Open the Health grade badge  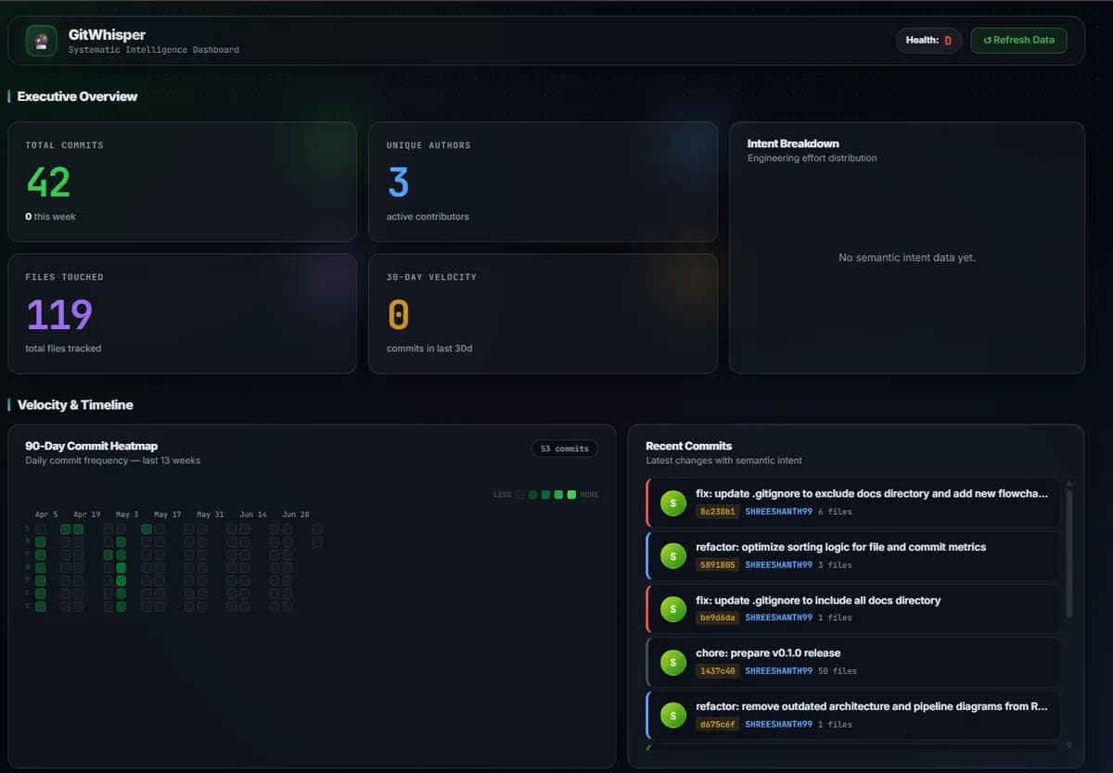928,40
